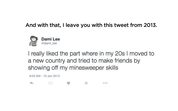This screenshot has height=111, width=178.
Task: Click the 8:03 AM timestamp
Action: tap(34, 75)
